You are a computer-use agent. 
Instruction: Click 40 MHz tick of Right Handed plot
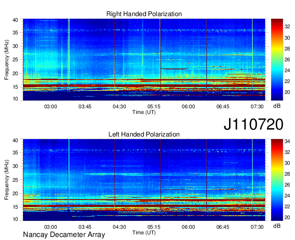15,20
